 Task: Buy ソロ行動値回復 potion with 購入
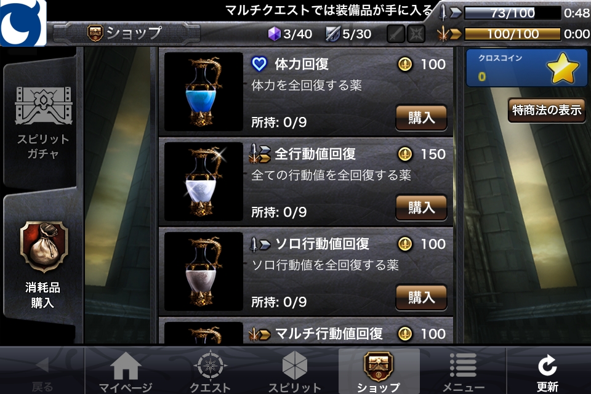[x=421, y=297]
